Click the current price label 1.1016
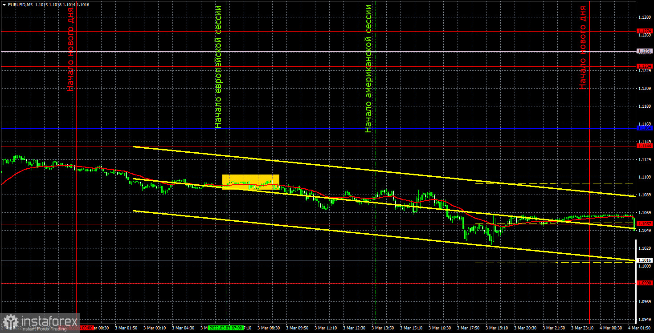The height and width of the screenshot is (333, 654). click(645, 260)
